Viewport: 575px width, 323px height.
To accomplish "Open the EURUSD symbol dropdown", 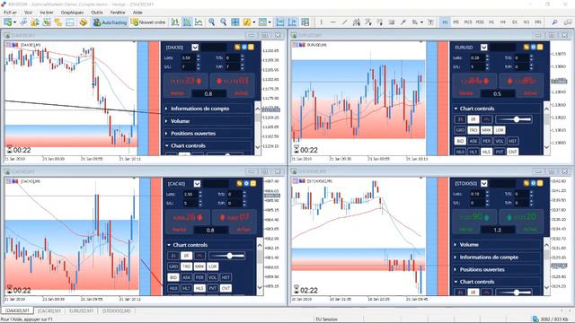I will click(x=483, y=48).
